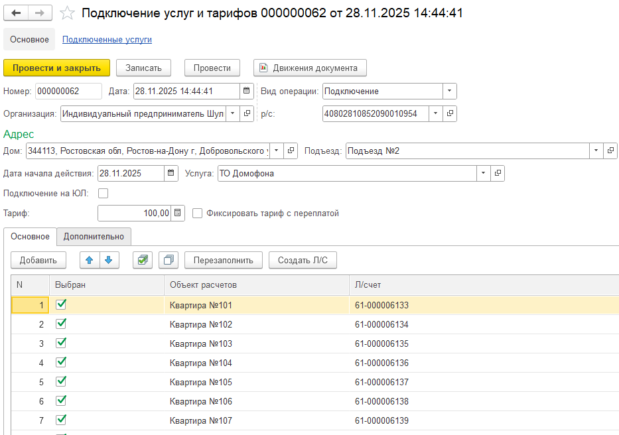
Task: Switch to Дополнительно tab
Action: click(94, 237)
